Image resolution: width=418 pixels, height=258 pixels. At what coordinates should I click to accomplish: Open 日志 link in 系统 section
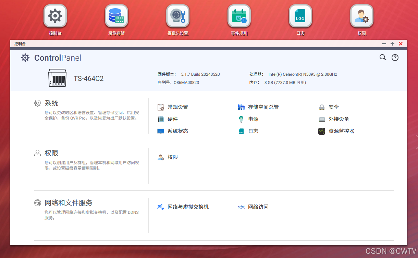coord(253,131)
